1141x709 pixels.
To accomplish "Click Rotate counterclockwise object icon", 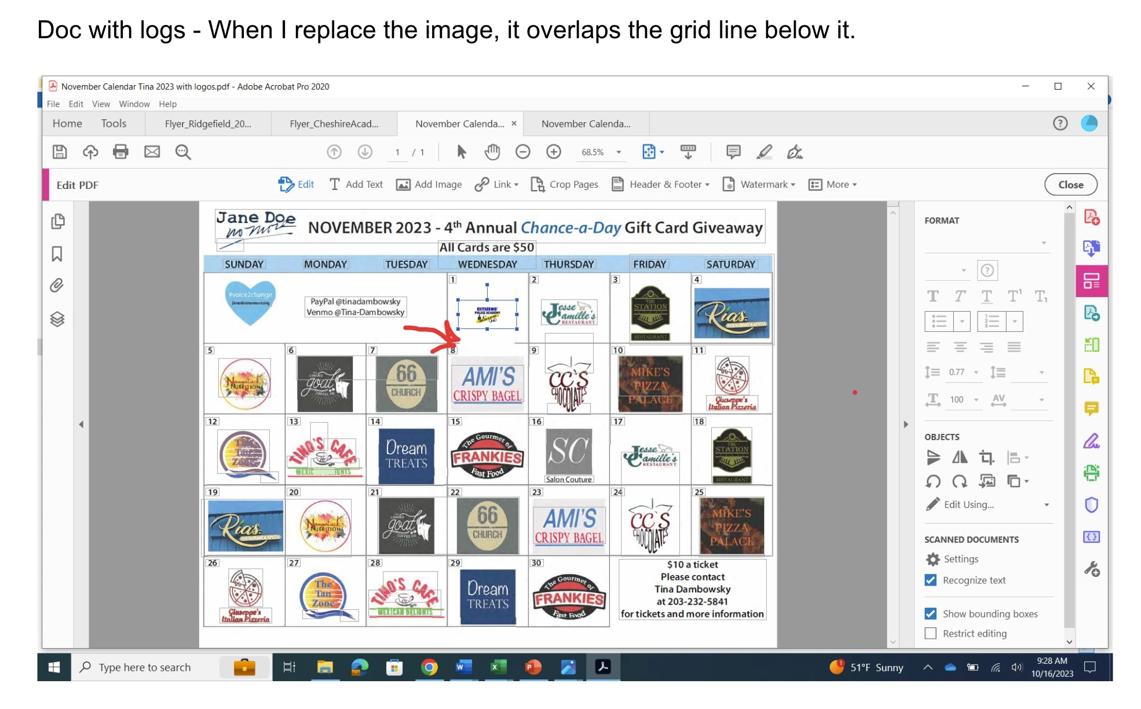I will [x=933, y=481].
